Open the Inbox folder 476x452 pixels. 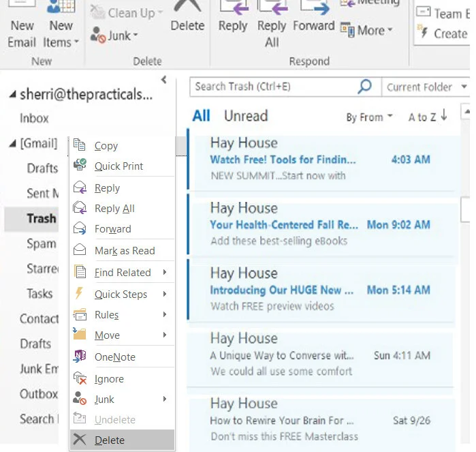[x=34, y=118]
